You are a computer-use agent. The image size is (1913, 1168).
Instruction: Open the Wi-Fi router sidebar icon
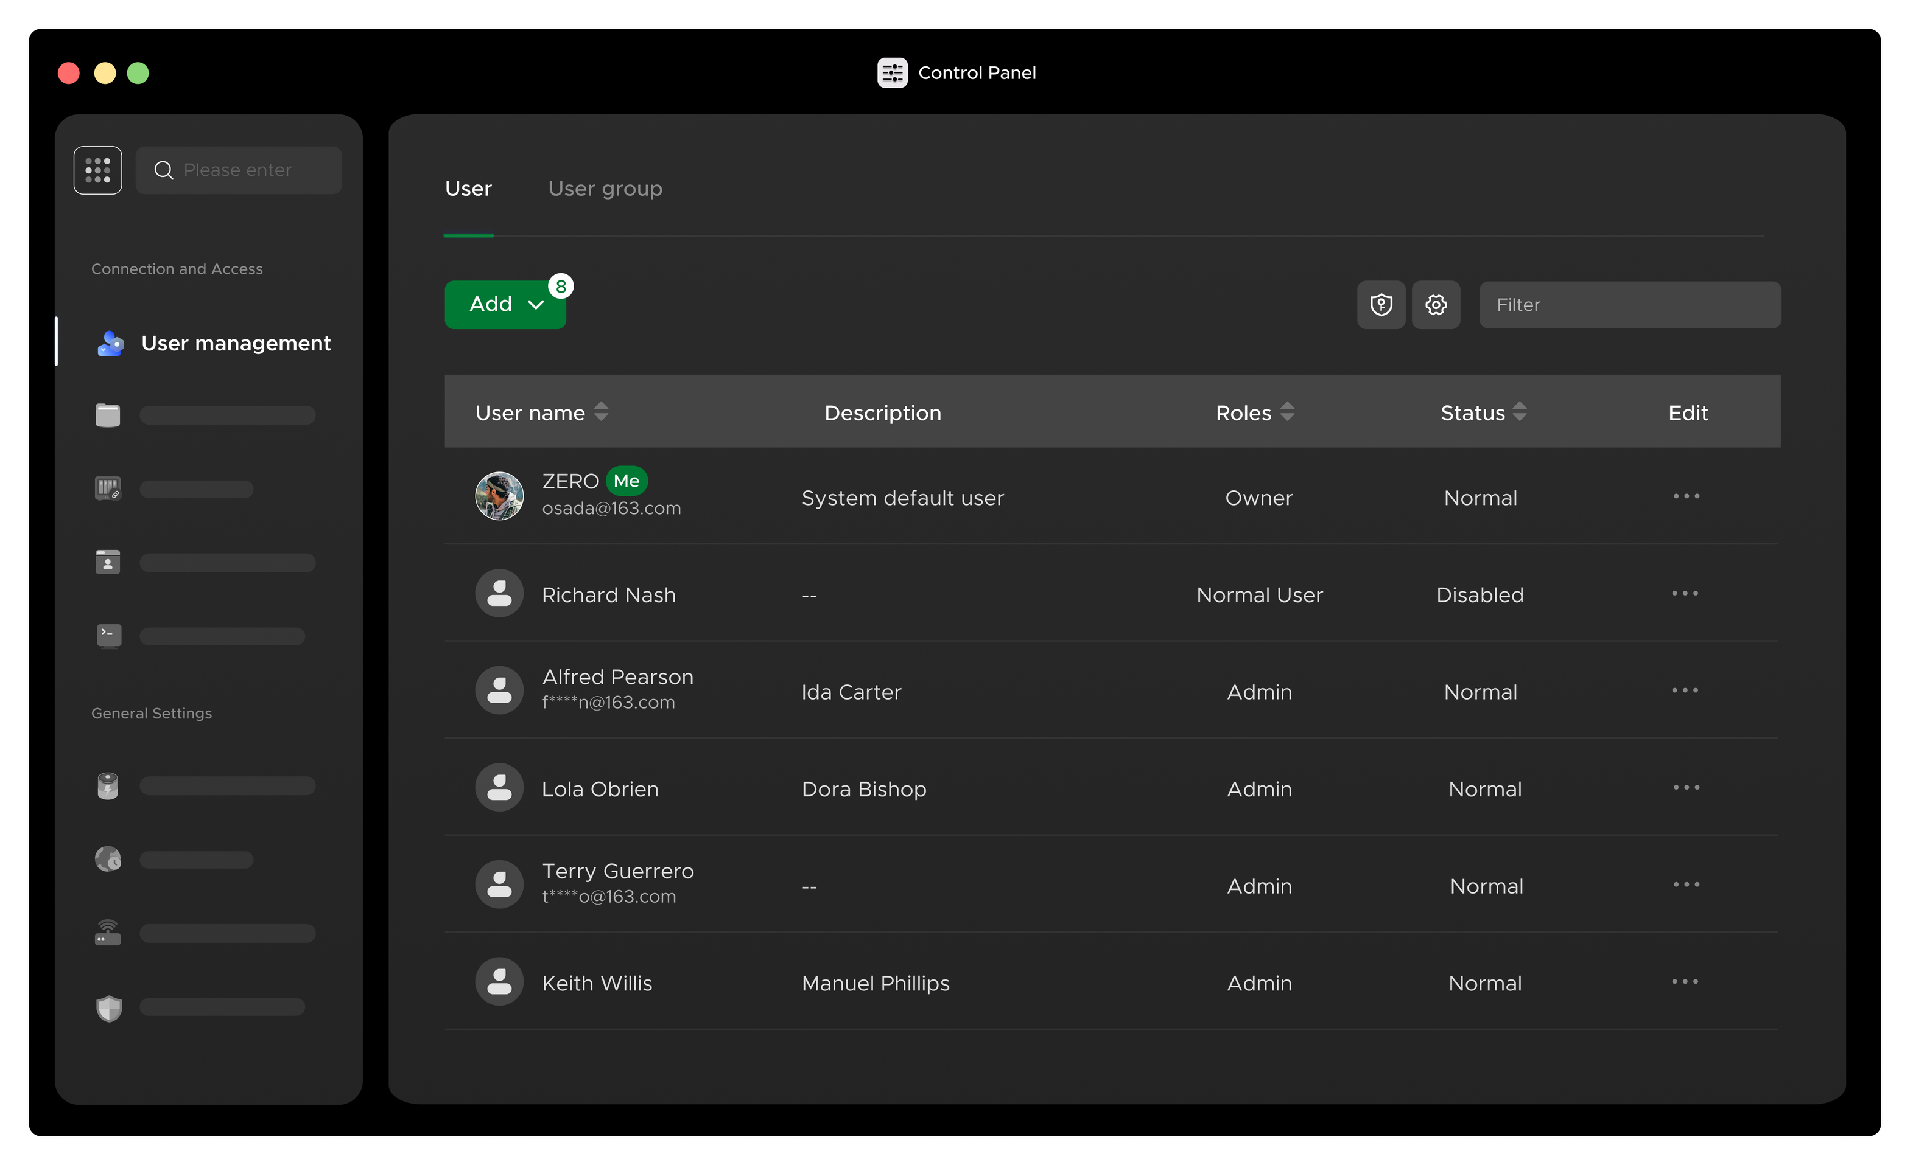(x=108, y=933)
